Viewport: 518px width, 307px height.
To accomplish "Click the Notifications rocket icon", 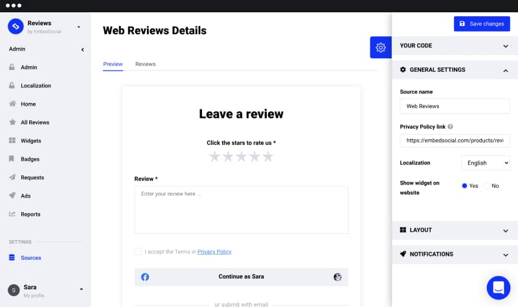I will click(403, 254).
